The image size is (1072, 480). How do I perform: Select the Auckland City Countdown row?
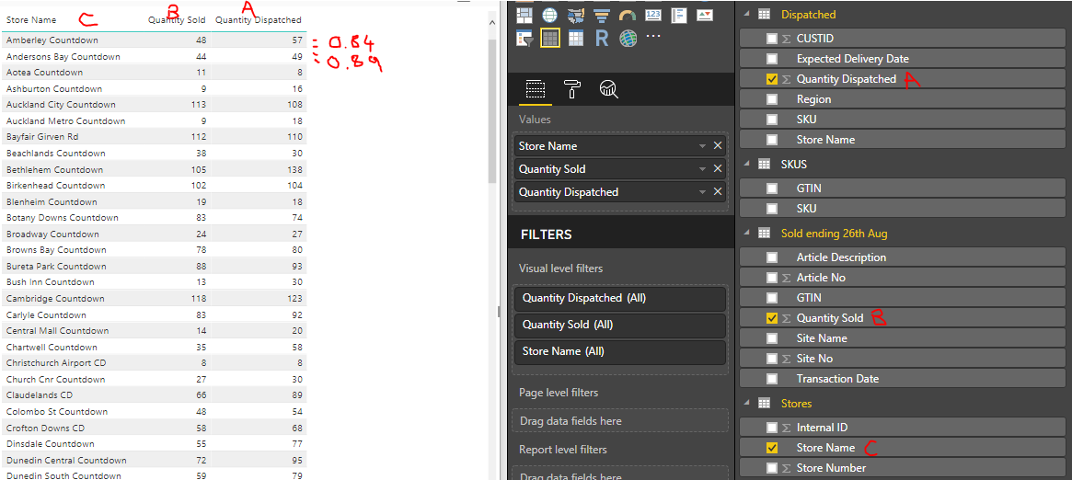coord(154,105)
